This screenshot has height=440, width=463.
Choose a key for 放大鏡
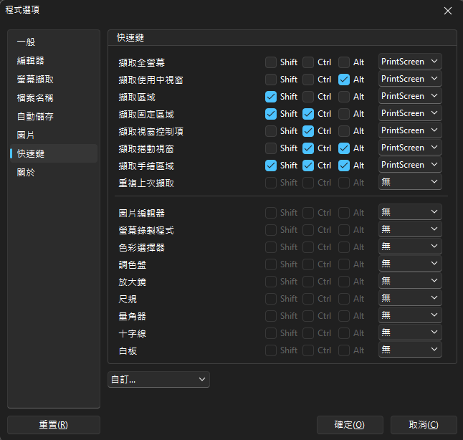(410, 280)
